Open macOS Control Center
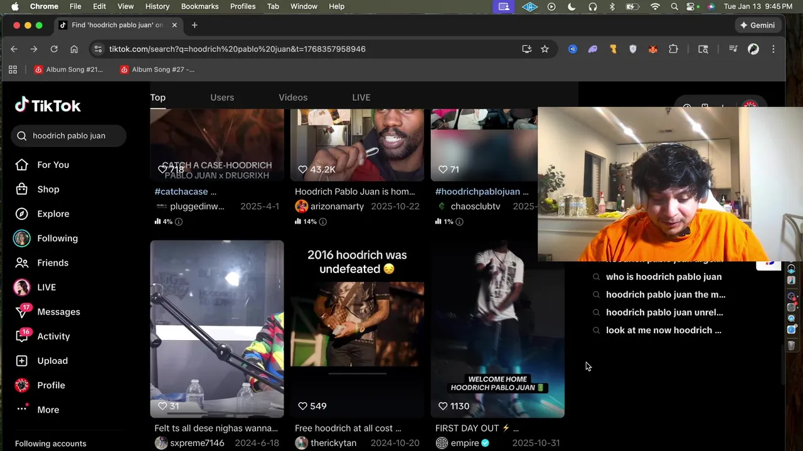 click(x=691, y=6)
